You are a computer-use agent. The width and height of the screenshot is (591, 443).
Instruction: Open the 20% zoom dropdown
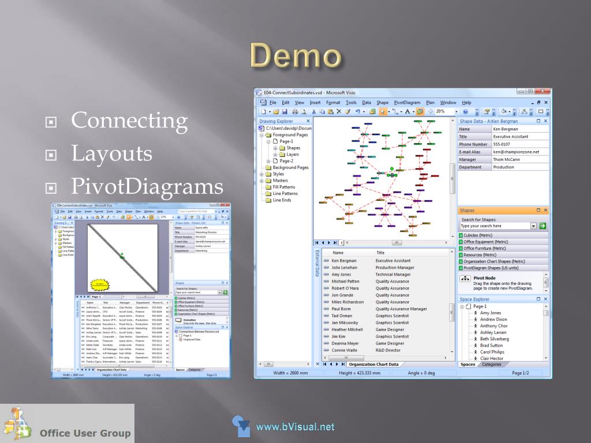pos(456,111)
